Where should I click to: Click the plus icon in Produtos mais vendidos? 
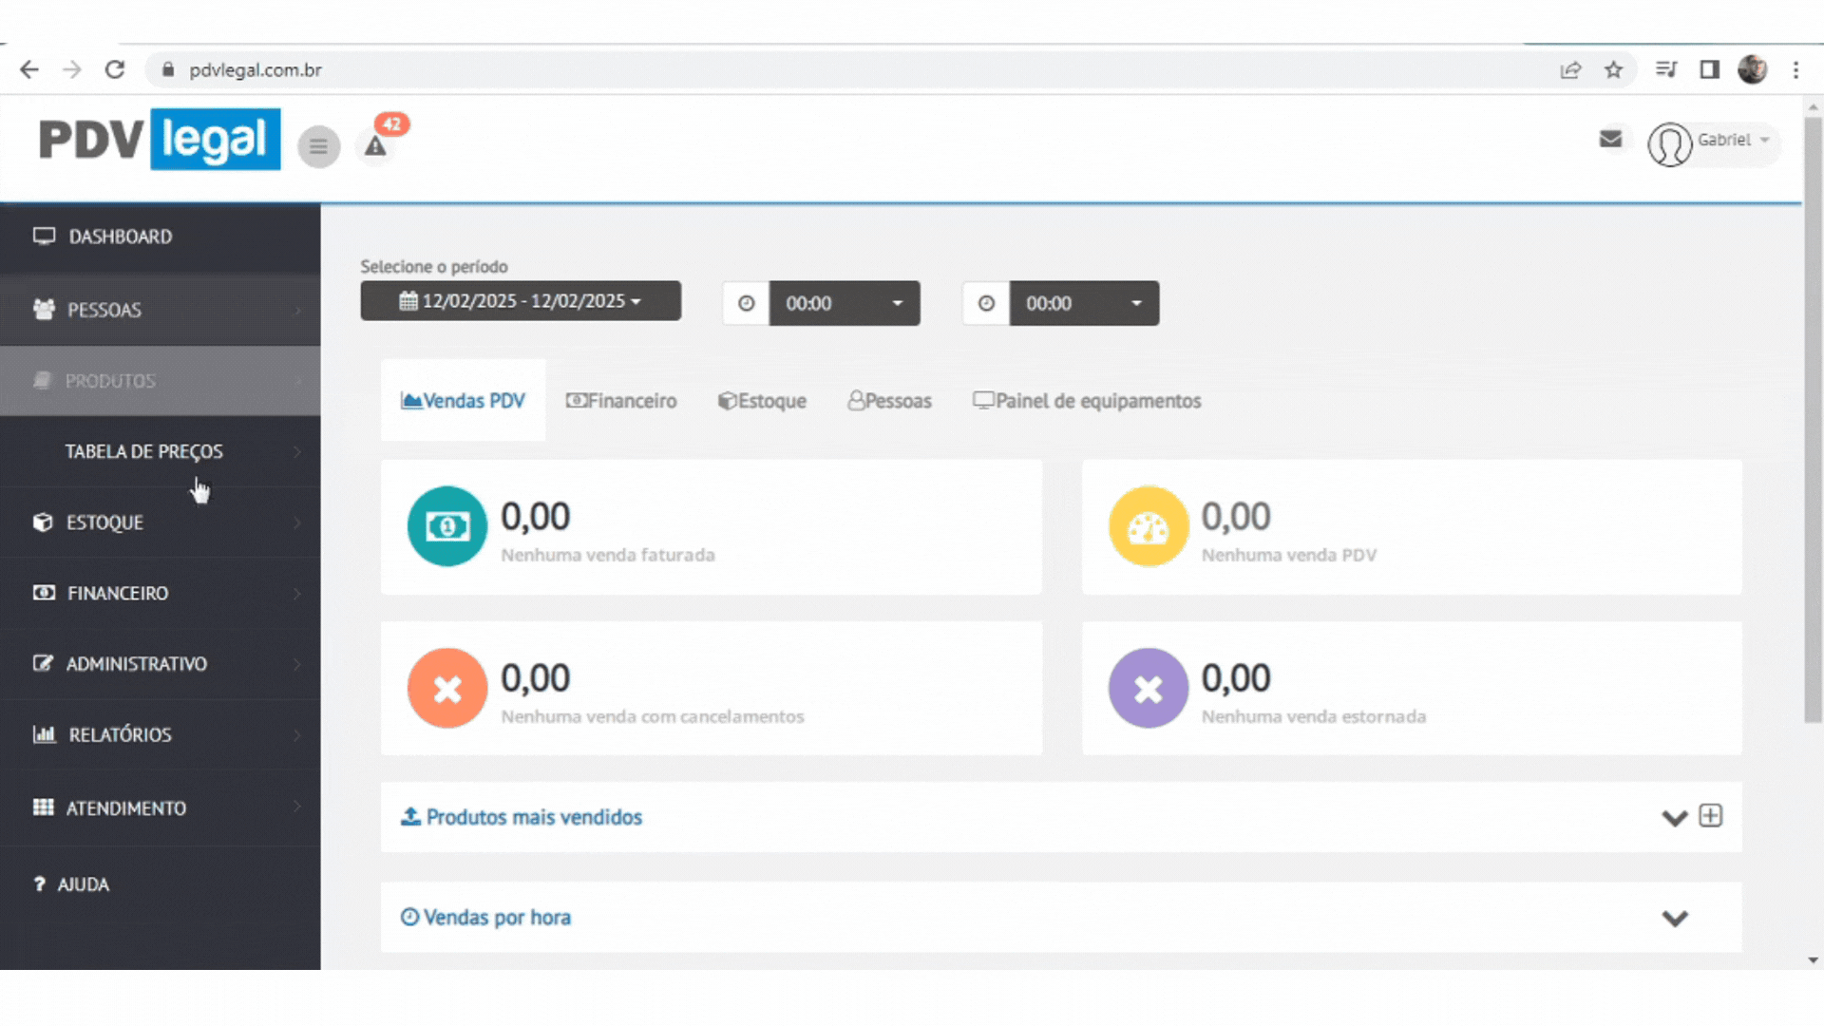click(1710, 816)
